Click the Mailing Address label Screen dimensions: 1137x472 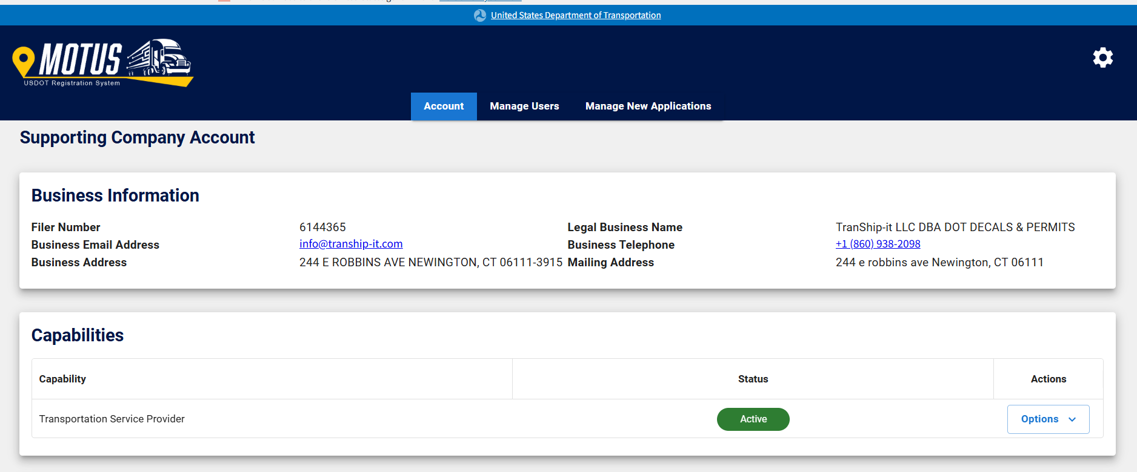pyautogui.click(x=610, y=262)
